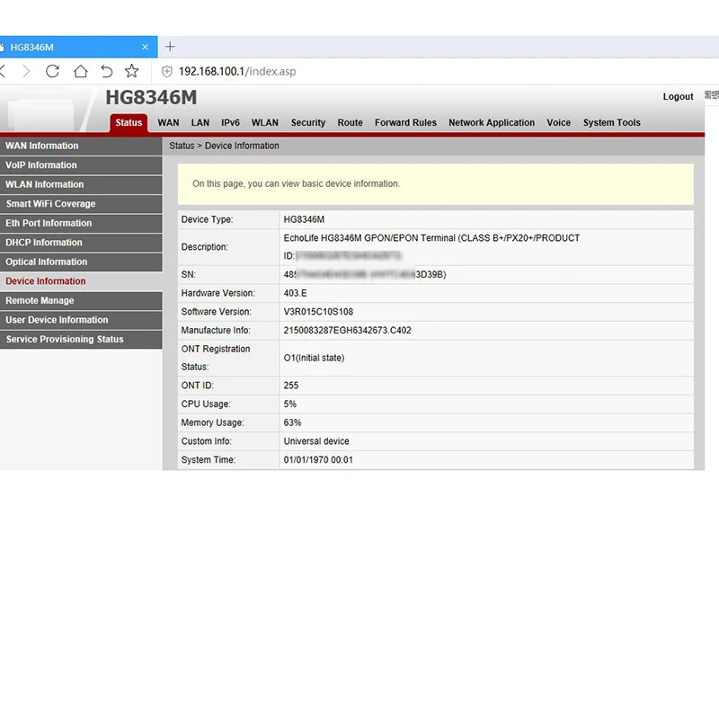Image resolution: width=719 pixels, height=719 pixels.
Task: Select Eth Port Information in sidebar
Action: [x=81, y=223]
